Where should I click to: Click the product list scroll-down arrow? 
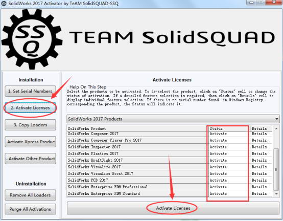276,194
